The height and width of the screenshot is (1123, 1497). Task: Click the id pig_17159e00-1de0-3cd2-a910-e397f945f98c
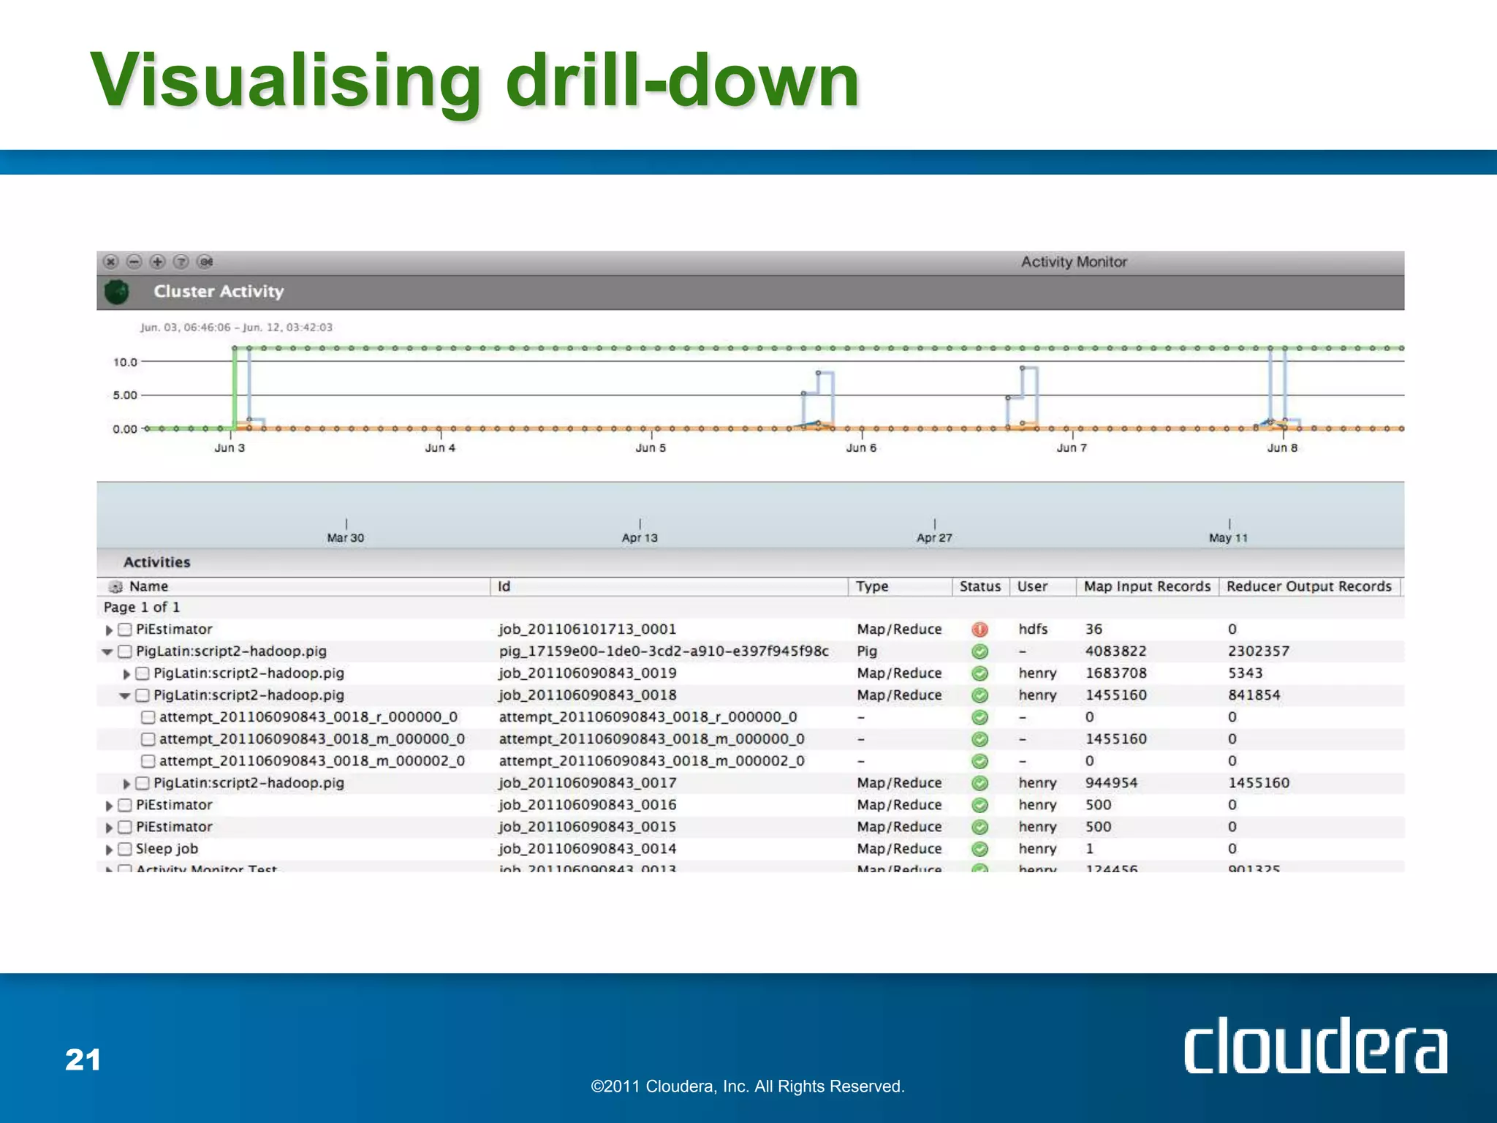tap(664, 651)
